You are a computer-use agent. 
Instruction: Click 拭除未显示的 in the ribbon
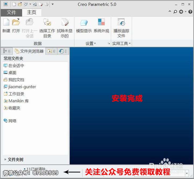click(65, 28)
